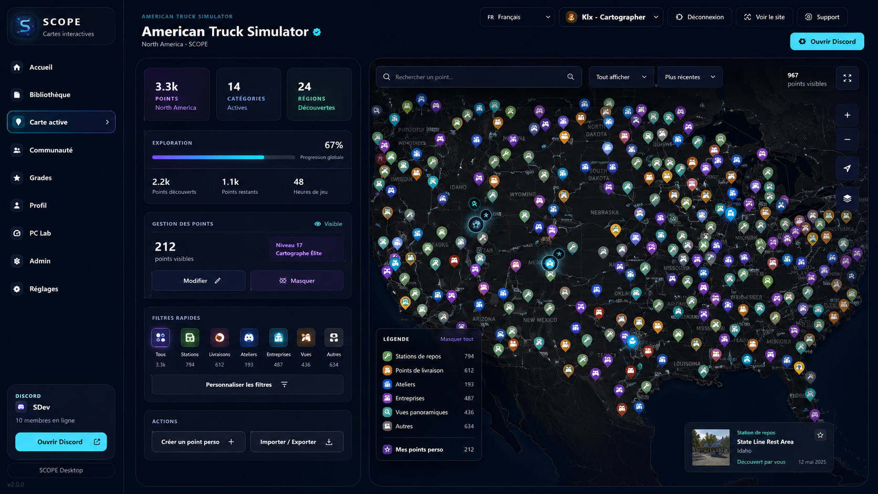Select the Stations quick filter icon

(x=190, y=338)
